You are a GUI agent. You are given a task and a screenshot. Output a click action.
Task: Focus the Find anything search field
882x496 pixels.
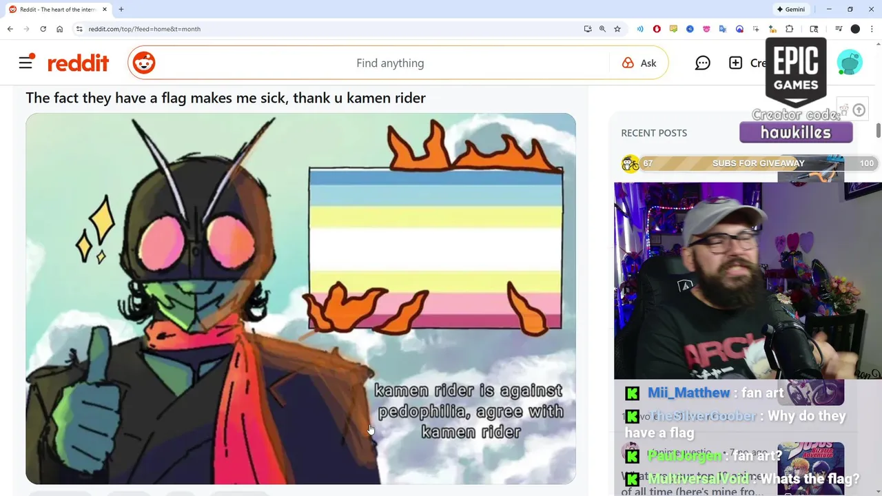pyautogui.click(x=390, y=63)
